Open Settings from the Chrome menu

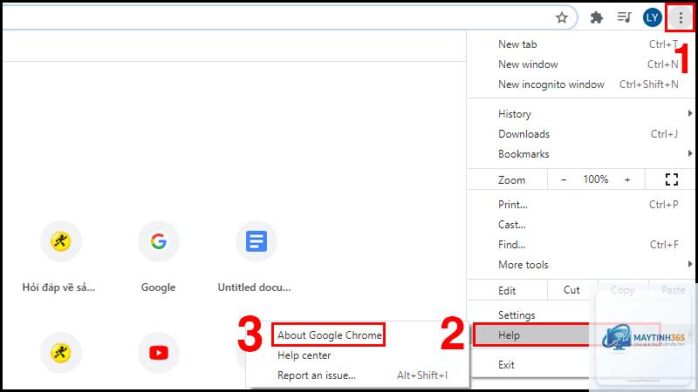point(581,315)
